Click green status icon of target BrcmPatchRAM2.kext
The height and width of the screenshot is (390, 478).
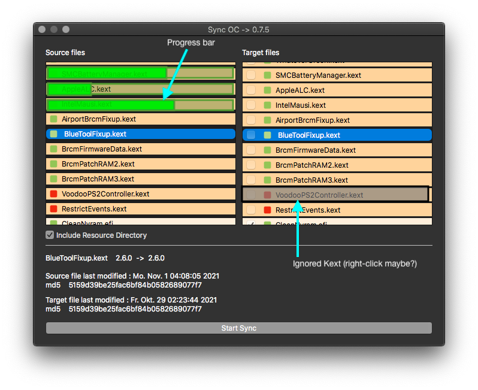pyautogui.click(x=267, y=165)
